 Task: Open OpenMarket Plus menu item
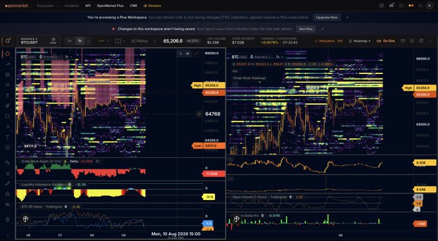click(x=110, y=6)
